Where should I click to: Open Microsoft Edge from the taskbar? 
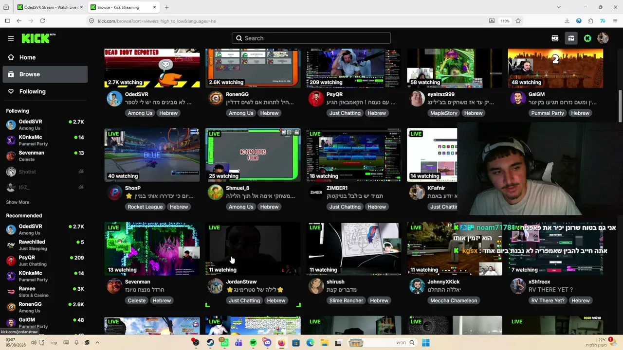pos(310,343)
